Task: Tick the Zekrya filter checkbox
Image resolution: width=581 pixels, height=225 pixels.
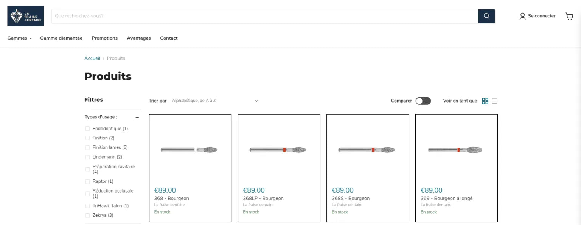Action: click(x=88, y=216)
